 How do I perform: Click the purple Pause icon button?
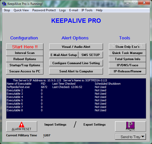pos(130,126)
